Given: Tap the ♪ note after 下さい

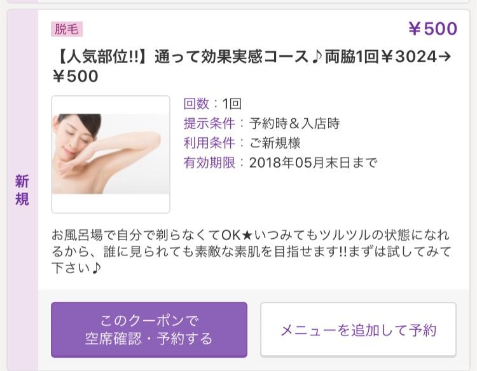Looking at the screenshot, I should 96,268.
